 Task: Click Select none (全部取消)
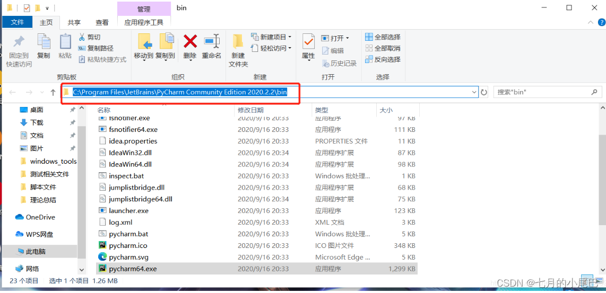click(x=383, y=48)
